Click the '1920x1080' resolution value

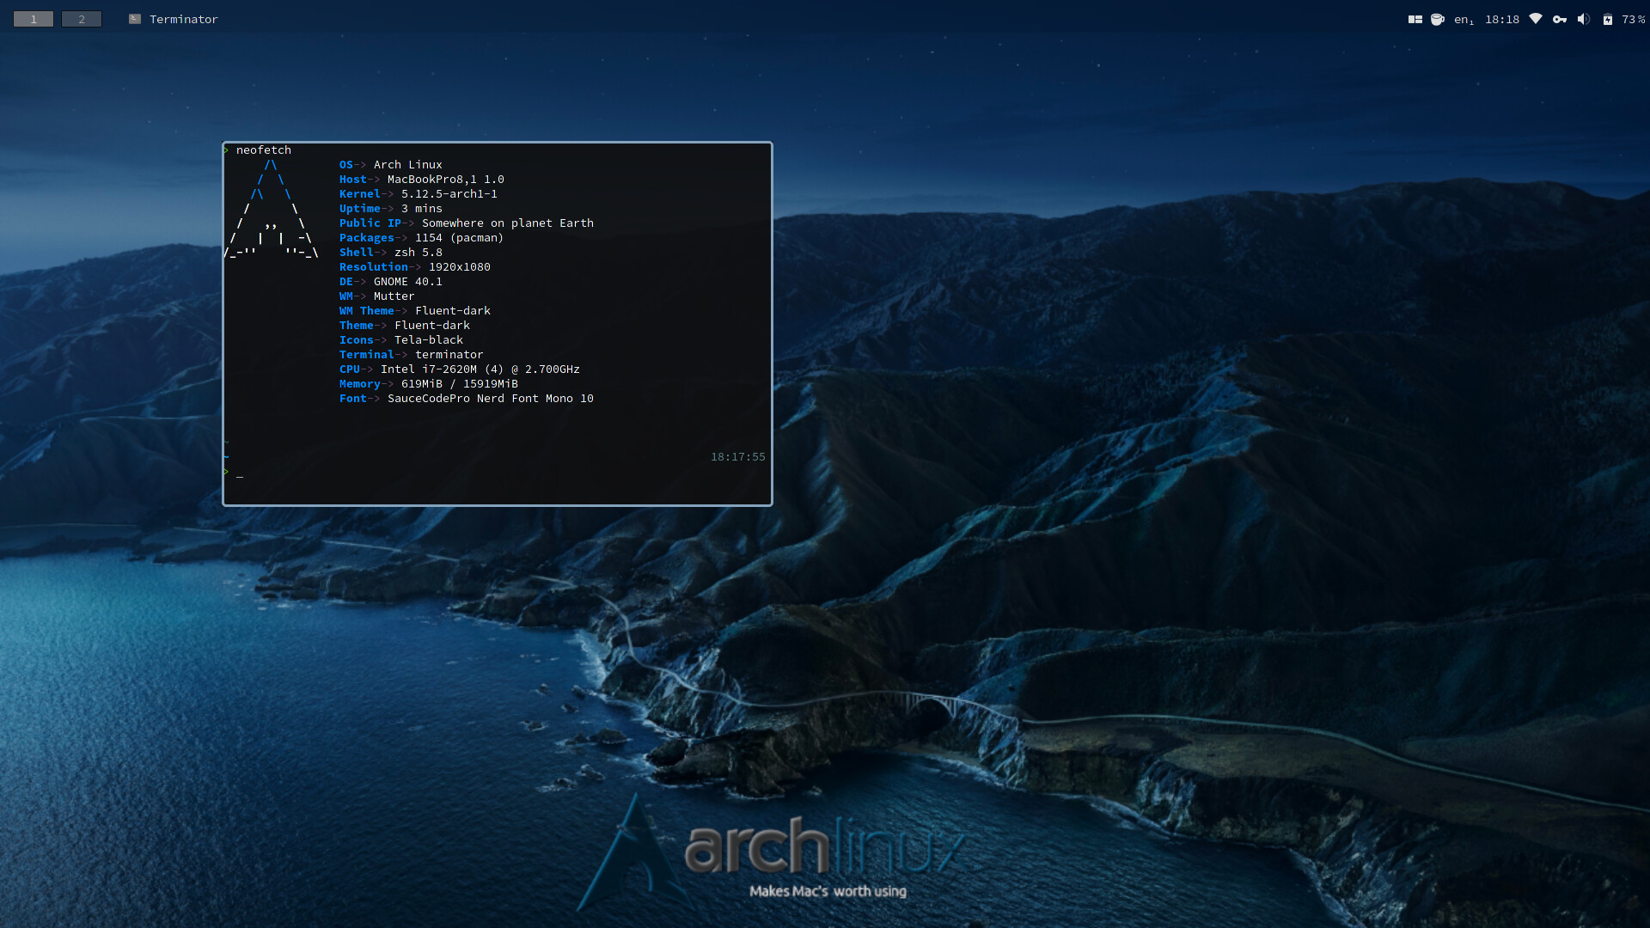[459, 266]
